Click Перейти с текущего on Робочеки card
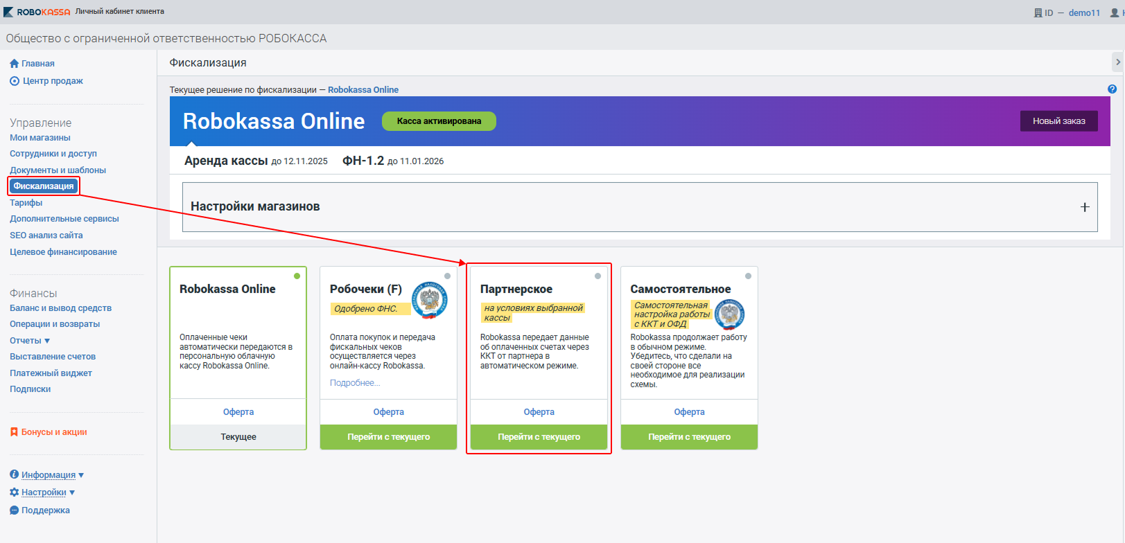The image size is (1125, 543). click(x=389, y=437)
